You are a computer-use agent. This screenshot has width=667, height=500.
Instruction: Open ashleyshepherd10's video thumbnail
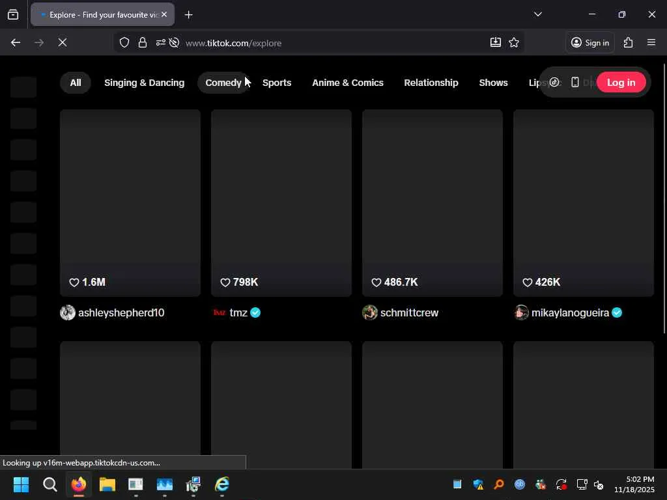[130, 203]
